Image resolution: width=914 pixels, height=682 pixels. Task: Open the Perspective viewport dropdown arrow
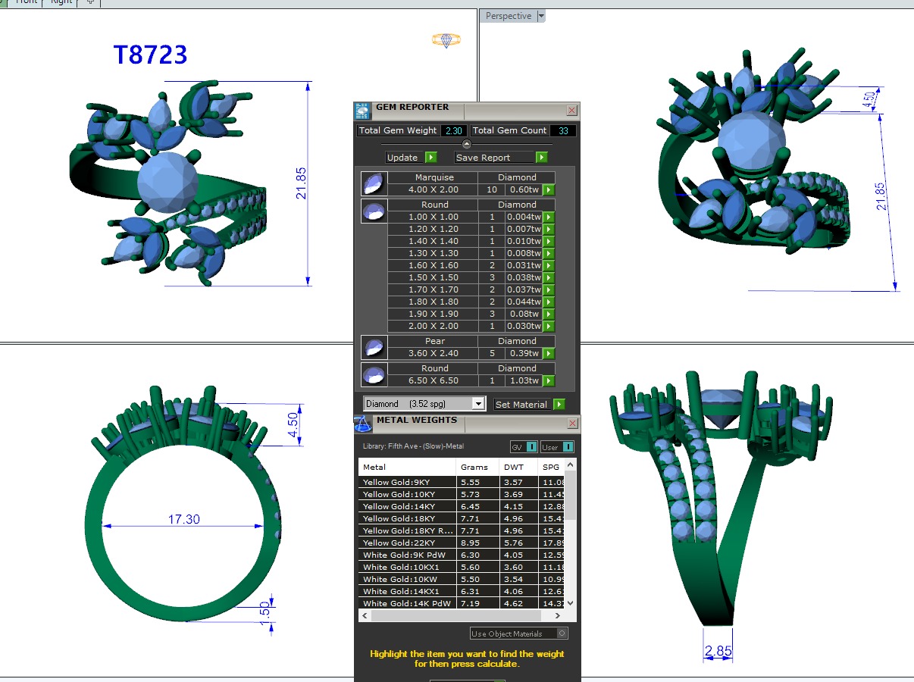tap(540, 16)
